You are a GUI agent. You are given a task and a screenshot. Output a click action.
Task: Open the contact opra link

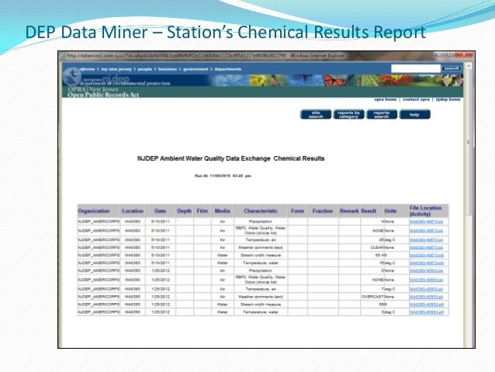pos(416,99)
